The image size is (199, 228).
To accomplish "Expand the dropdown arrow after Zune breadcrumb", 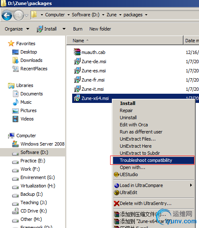I will (120, 15).
